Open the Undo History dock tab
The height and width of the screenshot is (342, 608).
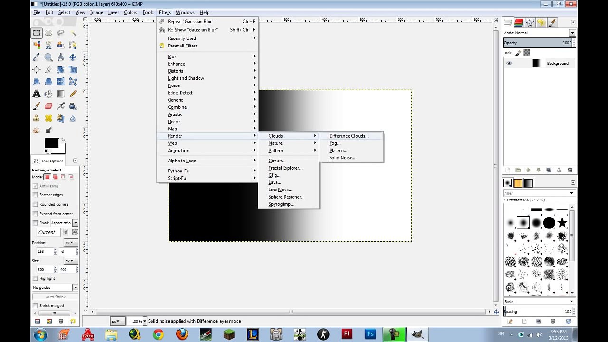coord(541,22)
